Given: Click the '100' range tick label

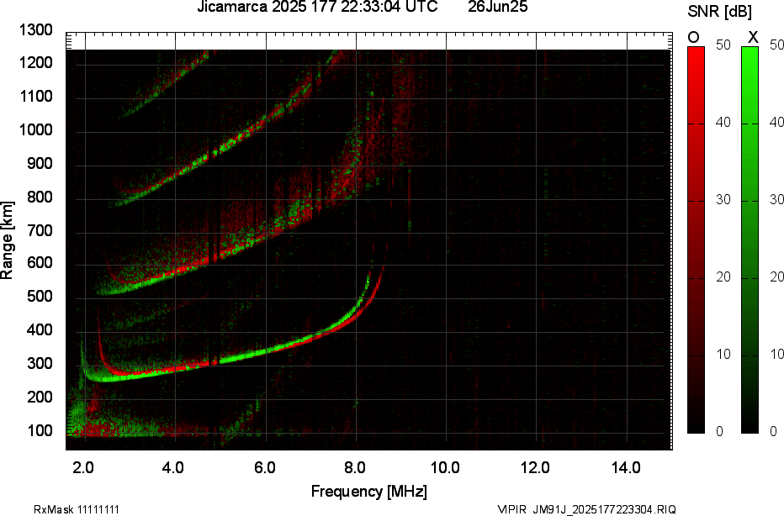Looking at the screenshot, I should pos(39,430).
